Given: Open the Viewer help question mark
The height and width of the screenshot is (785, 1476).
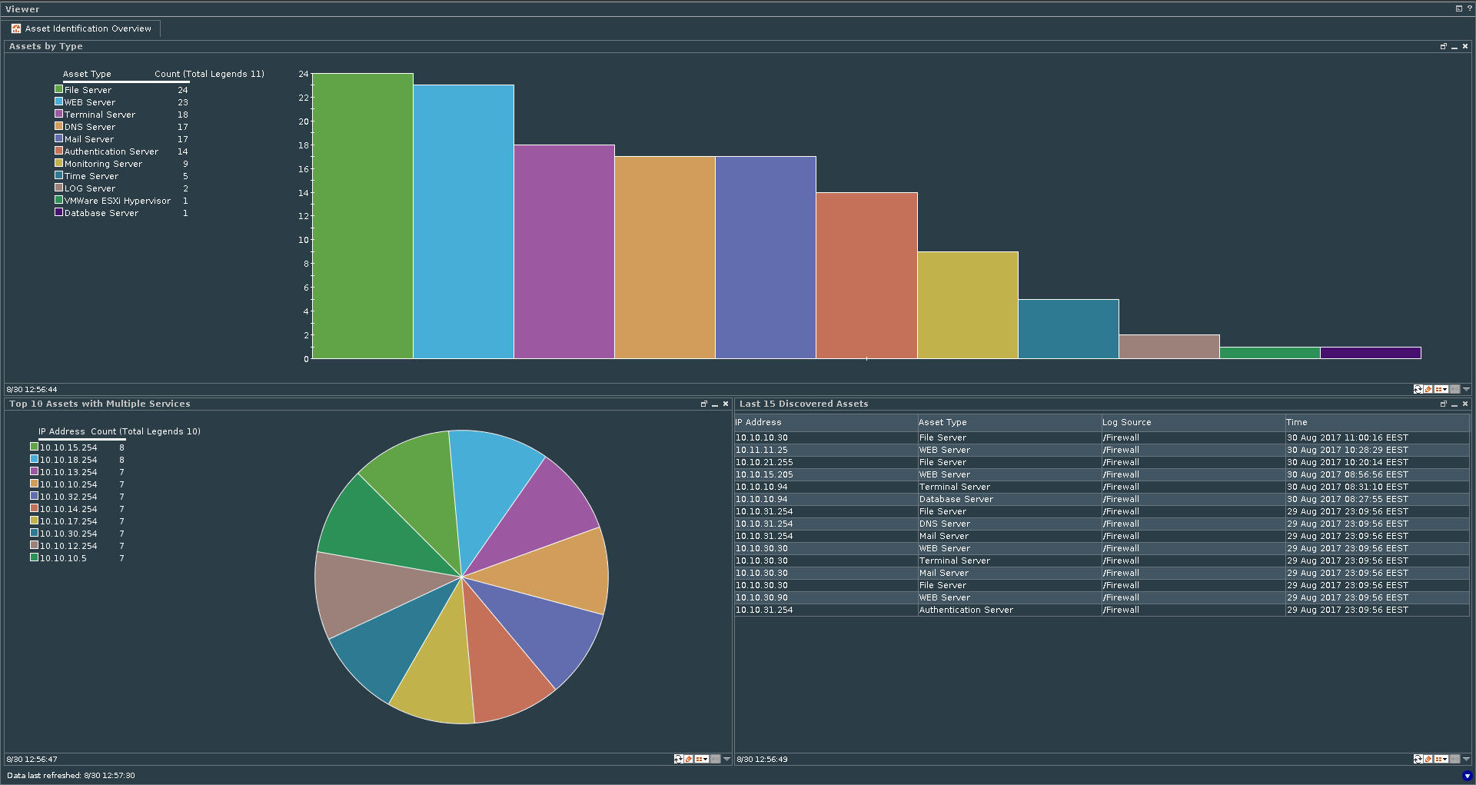Looking at the screenshot, I should 1469,8.
